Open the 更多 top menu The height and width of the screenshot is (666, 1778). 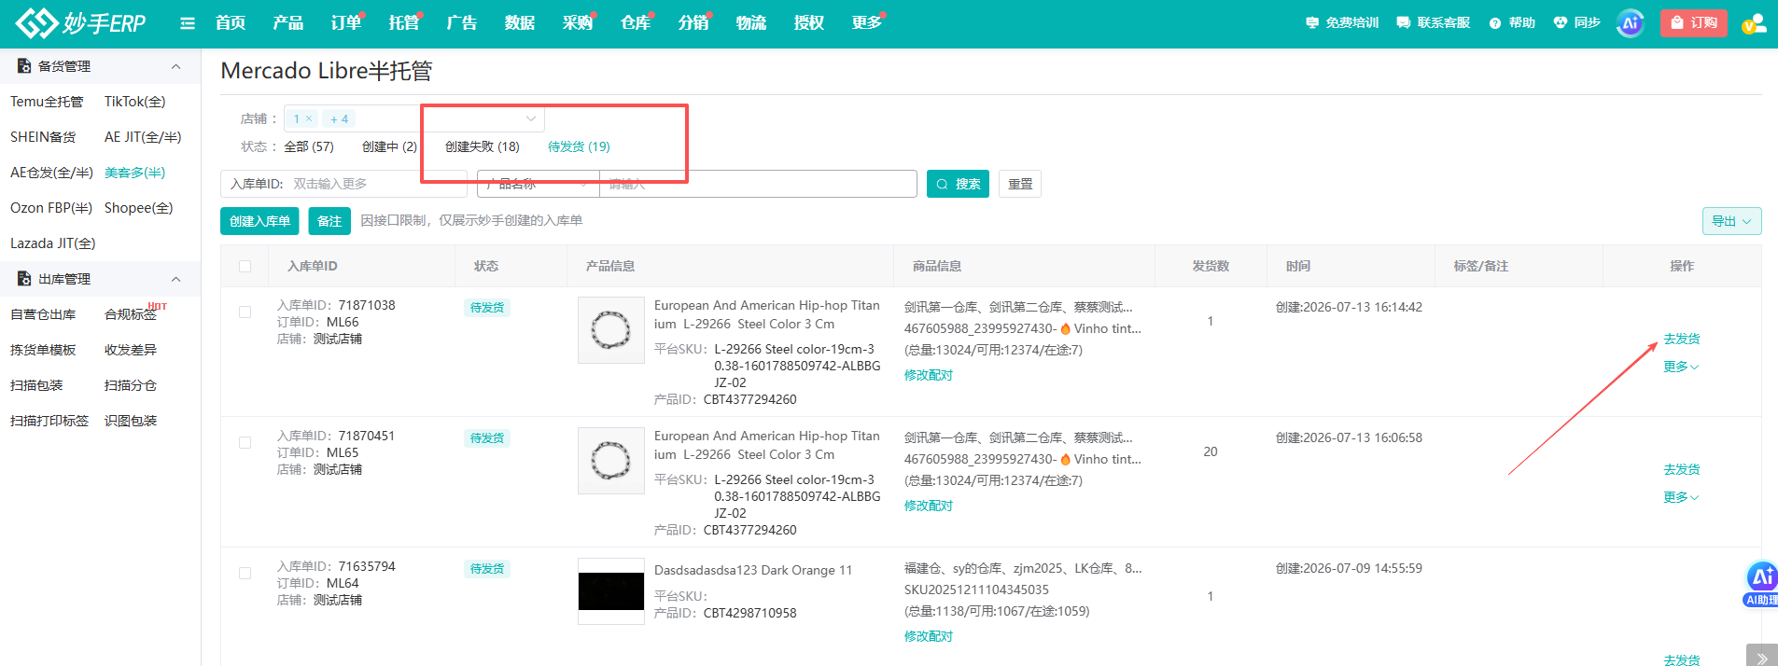(867, 22)
